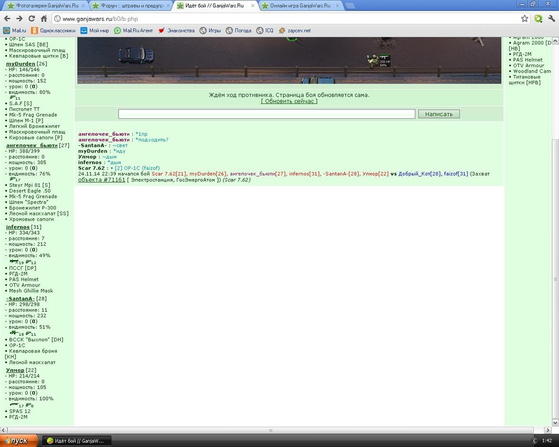Open the Mail.ru bookmark
Image resolution: width=559 pixels, height=447 pixels.
click(14, 31)
